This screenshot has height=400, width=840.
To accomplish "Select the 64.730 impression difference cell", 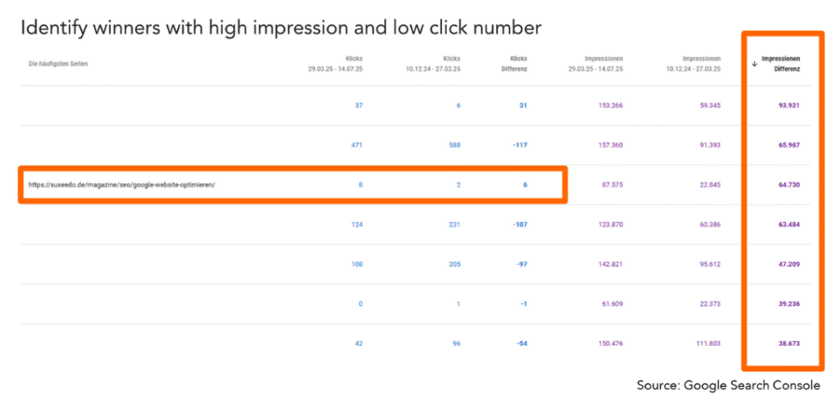I will [788, 184].
